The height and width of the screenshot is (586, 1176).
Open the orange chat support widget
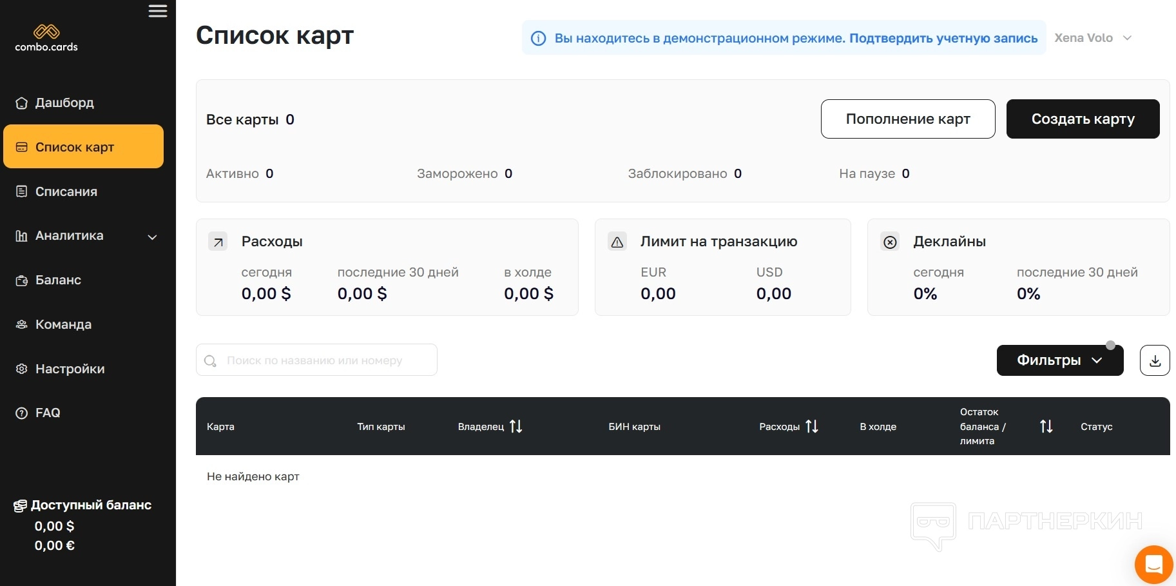click(x=1153, y=565)
